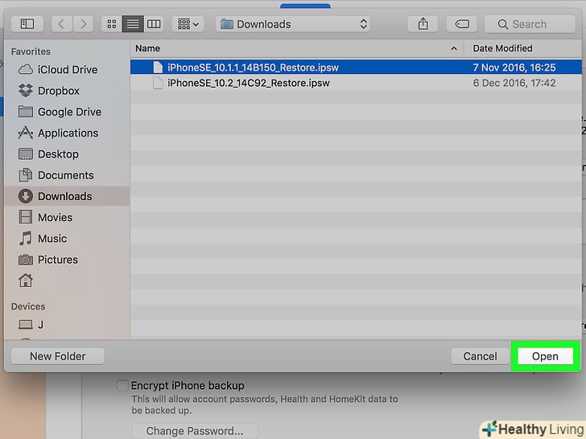Toggle sort direction arrow in Name header
The height and width of the screenshot is (439, 586).
454,48
